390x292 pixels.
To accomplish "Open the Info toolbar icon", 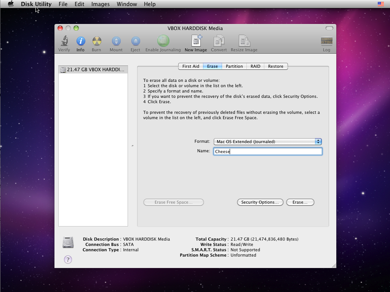I will click(x=81, y=41).
